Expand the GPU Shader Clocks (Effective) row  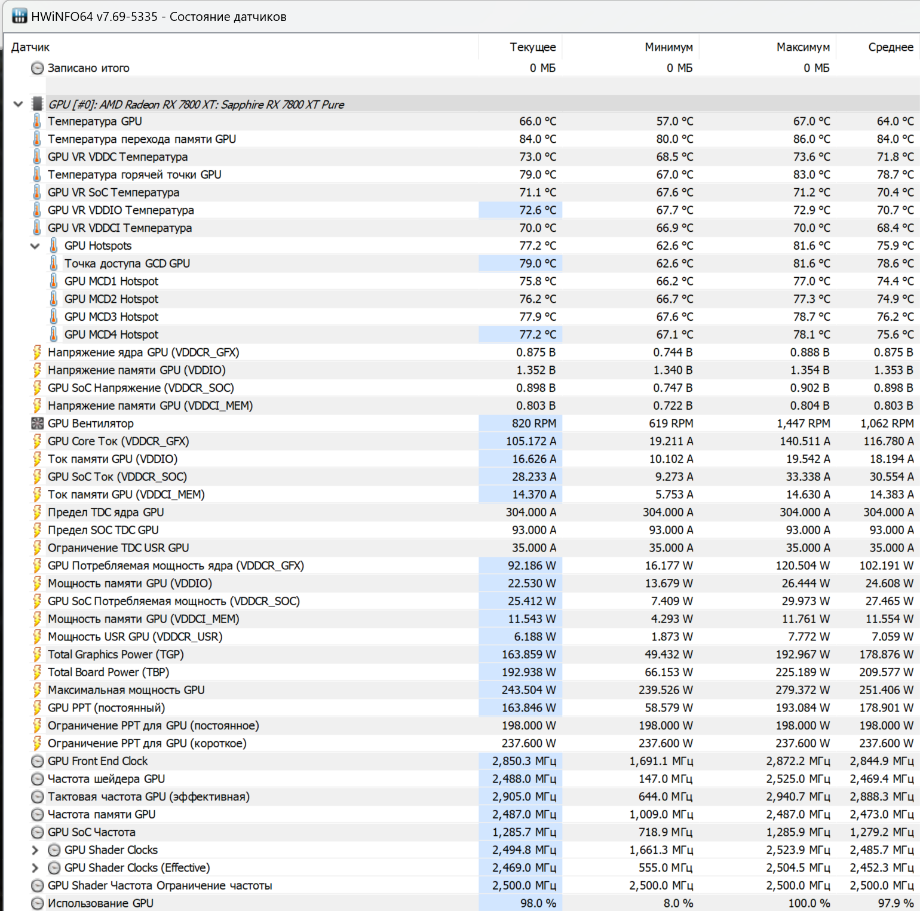(x=35, y=868)
